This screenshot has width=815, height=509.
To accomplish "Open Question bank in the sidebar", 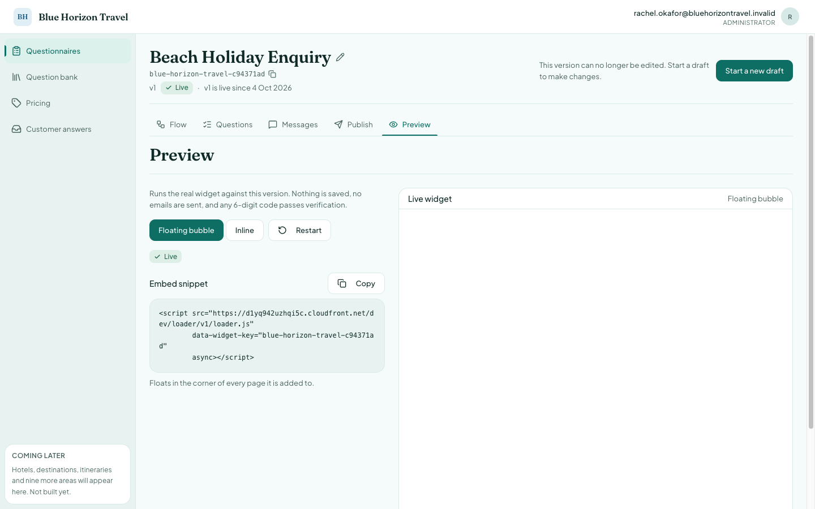I will point(67,77).
